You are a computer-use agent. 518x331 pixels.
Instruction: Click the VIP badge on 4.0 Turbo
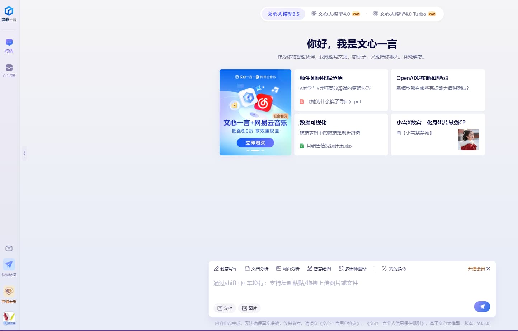coord(432,14)
